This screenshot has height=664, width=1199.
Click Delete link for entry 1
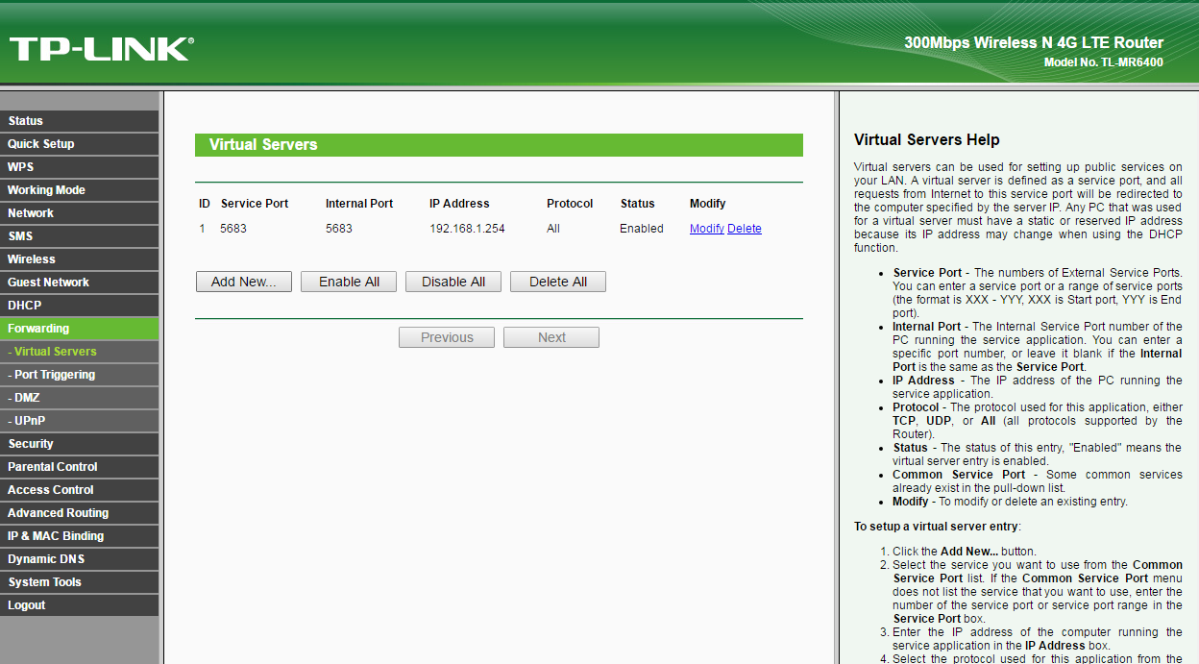(745, 229)
